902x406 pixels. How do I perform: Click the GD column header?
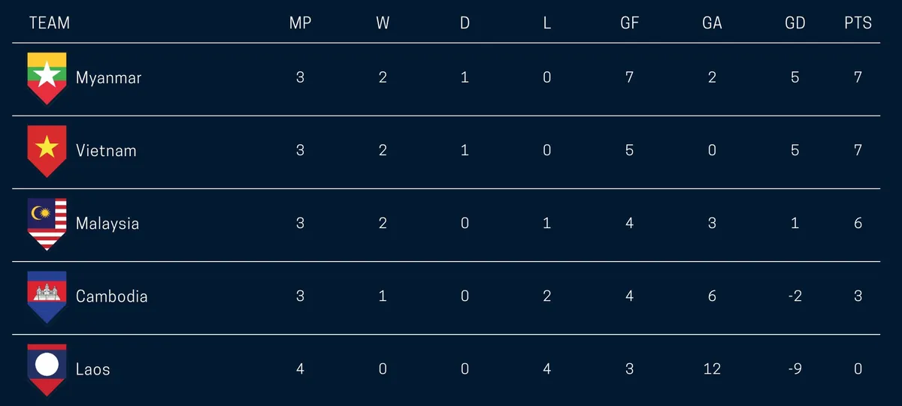tap(795, 23)
